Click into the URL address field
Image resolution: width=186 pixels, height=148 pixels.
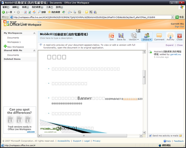click(90, 17)
